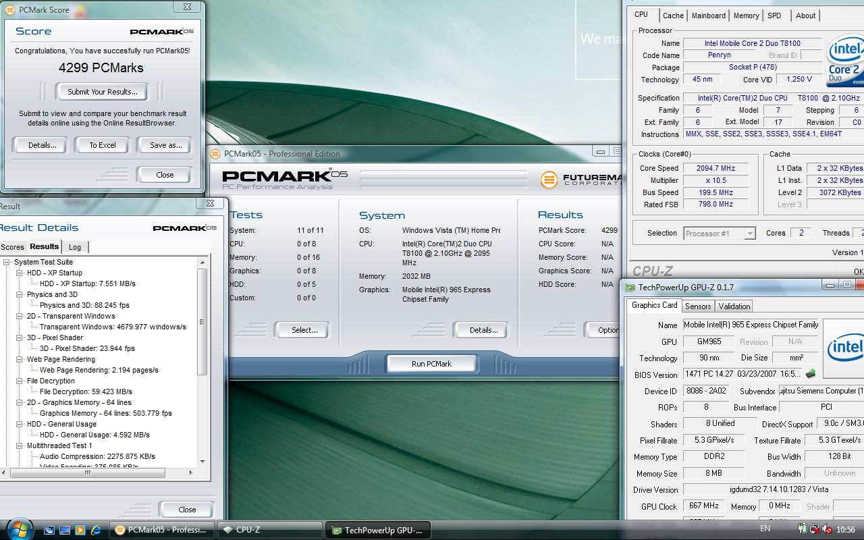Image resolution: width=864 pixels, height=540 pixels.
Task: Open SPD tab in CPU-Z
Action: 774,16
